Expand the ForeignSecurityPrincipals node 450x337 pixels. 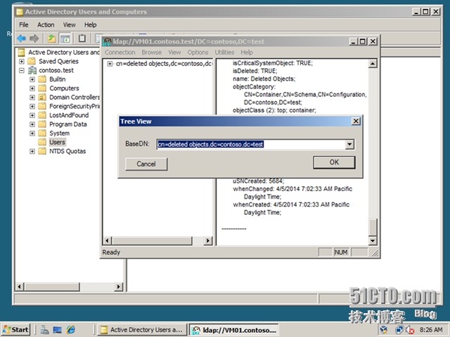click(x=32, y=106)
